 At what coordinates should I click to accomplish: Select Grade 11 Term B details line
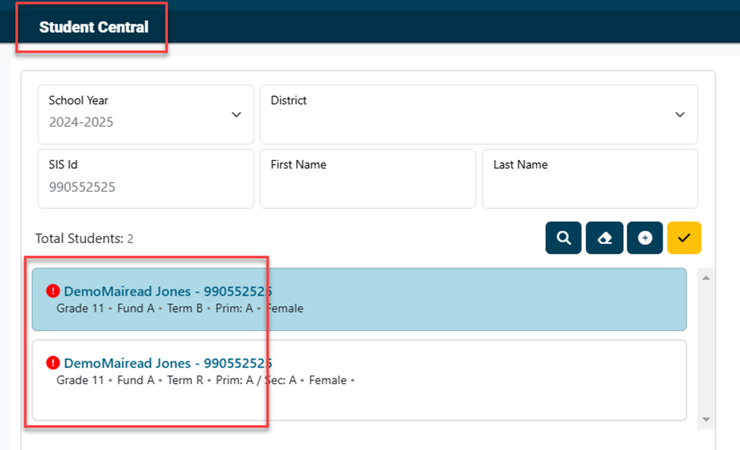point(180,308)
